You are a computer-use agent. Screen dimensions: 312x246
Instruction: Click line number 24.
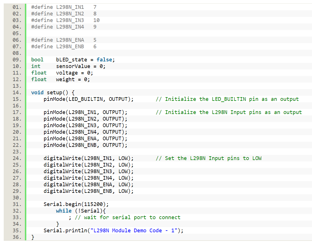click(17, 158)
